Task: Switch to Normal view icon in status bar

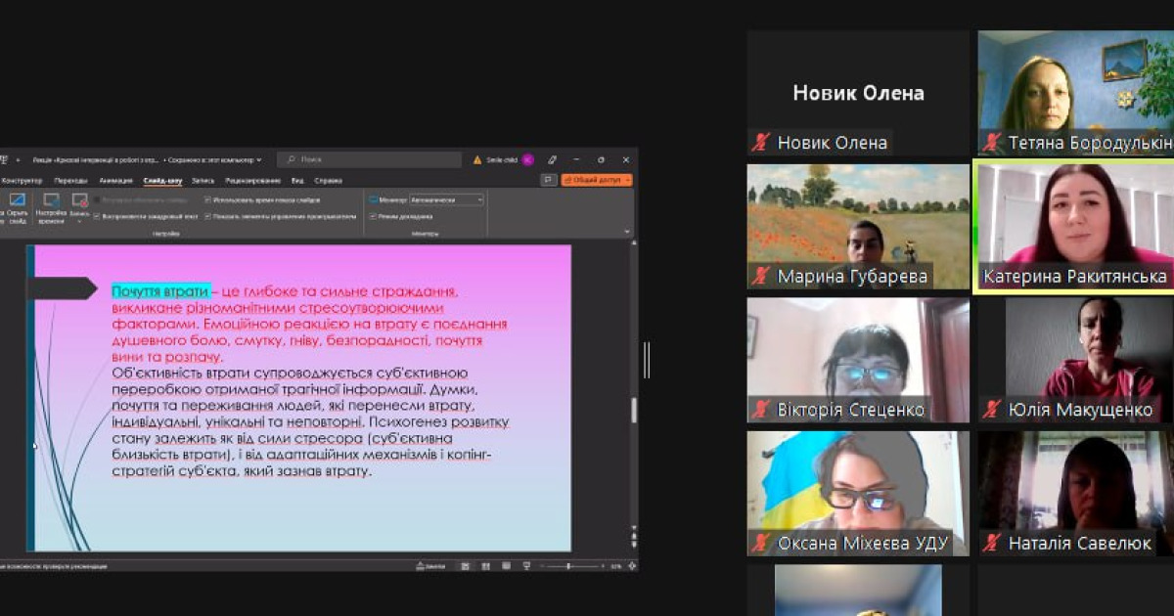Action: coord(464,566)
